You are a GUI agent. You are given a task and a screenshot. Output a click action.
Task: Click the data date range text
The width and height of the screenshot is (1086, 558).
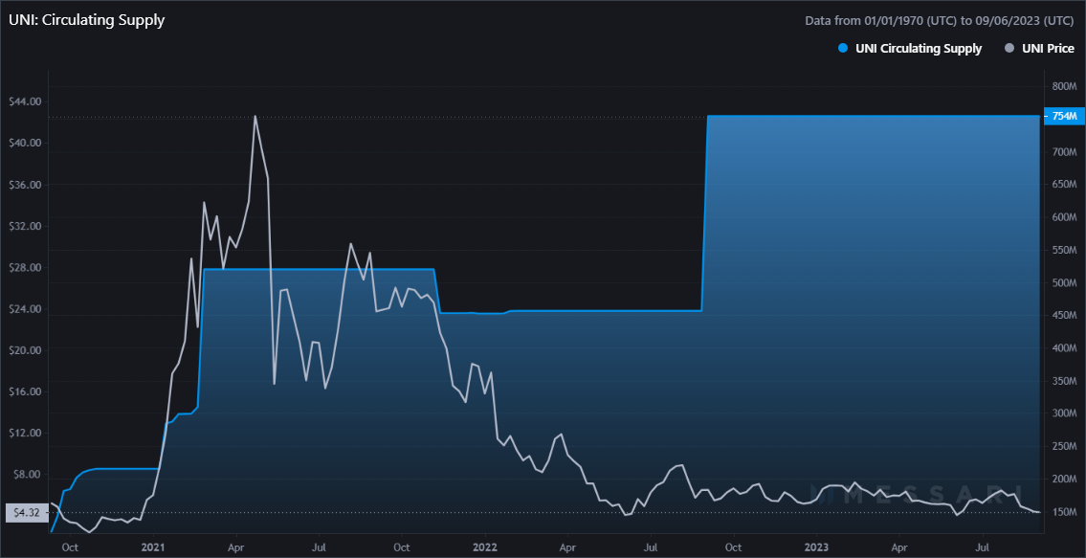coord(940,21)
